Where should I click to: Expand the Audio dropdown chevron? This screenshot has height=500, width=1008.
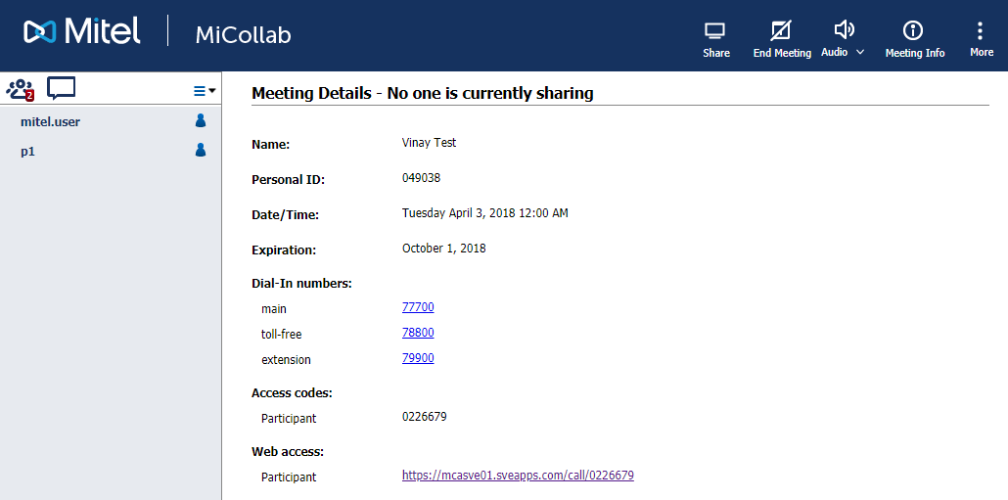pos(860,52)
